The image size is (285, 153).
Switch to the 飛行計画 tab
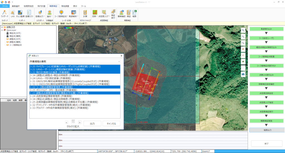pyautogui.click(x=41, y=6)
